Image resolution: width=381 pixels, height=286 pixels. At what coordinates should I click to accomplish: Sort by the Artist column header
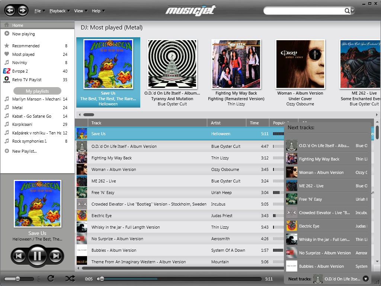coord(227,123)
